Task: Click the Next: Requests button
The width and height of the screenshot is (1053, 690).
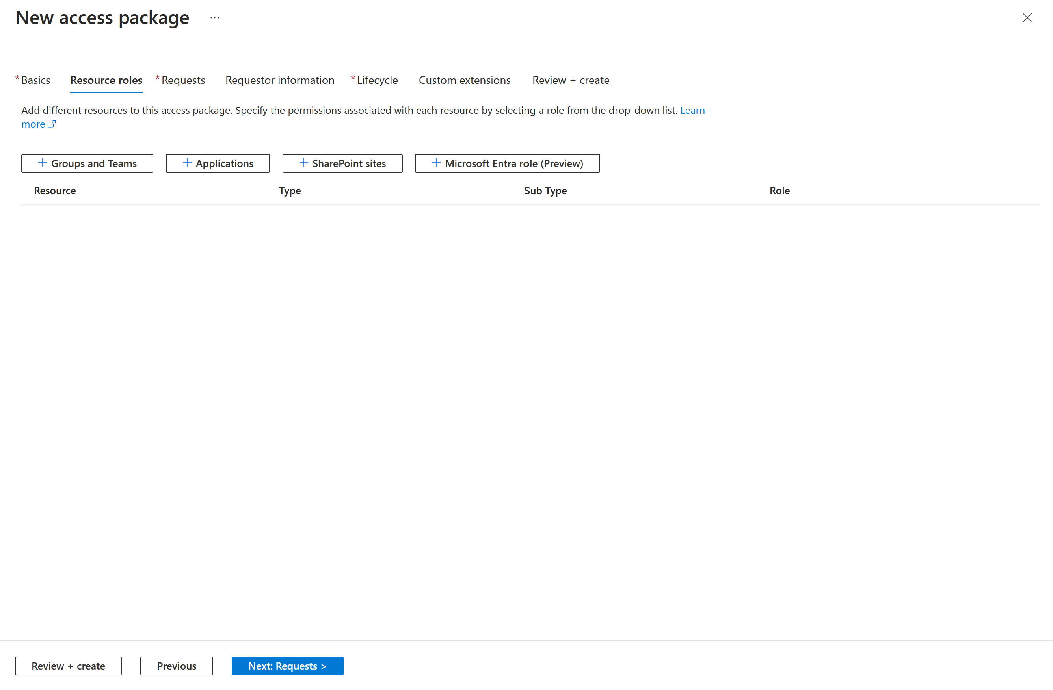Action: point(287,665)
